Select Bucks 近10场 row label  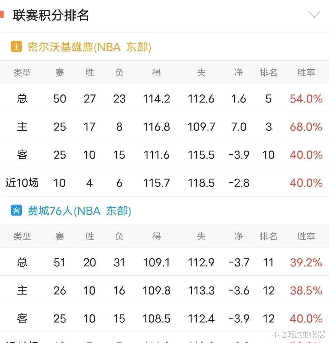pyautogui.click(x=22, y=183)
